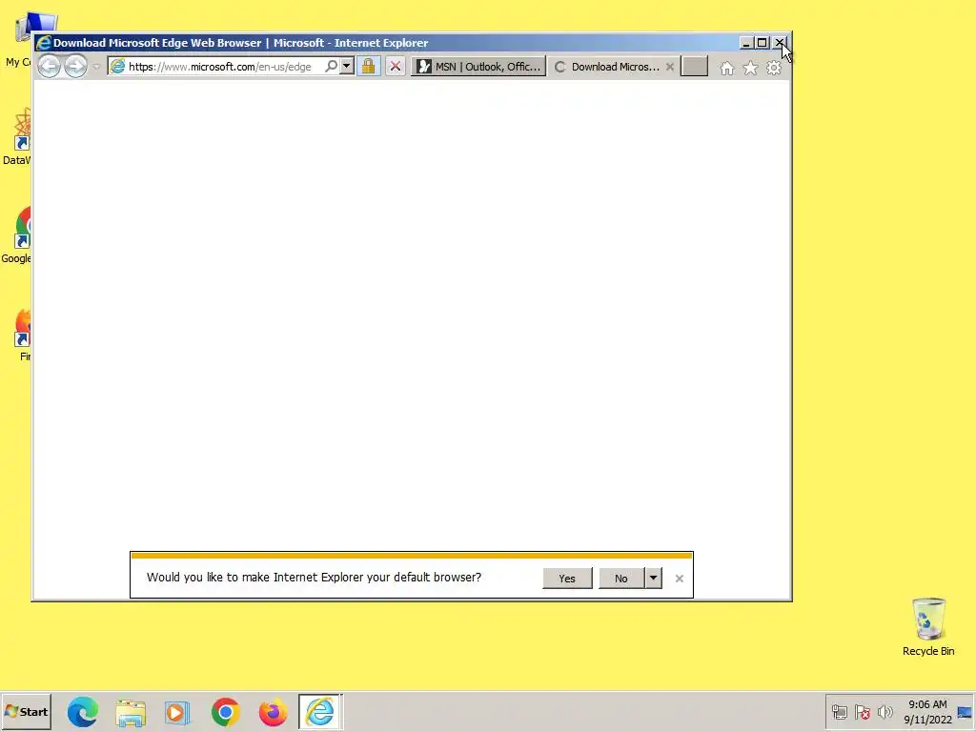
Task: Click the Internet Explorer taskbar button
Action: click(320, 711)
